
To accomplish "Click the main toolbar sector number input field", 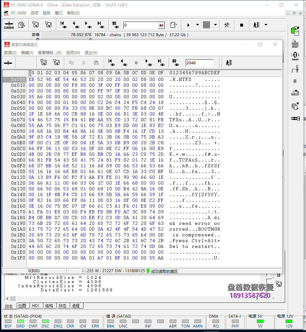I will [141, 25].
